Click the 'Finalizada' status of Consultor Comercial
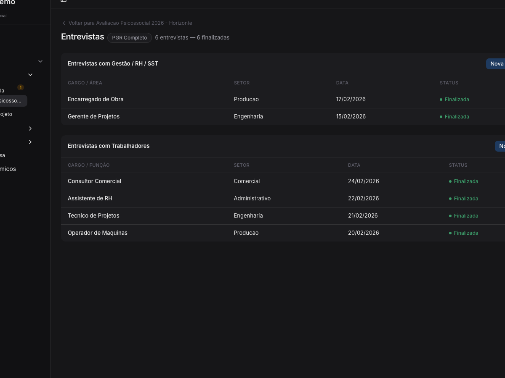Screen dimensions: 505x378 (x=464, y=181)
